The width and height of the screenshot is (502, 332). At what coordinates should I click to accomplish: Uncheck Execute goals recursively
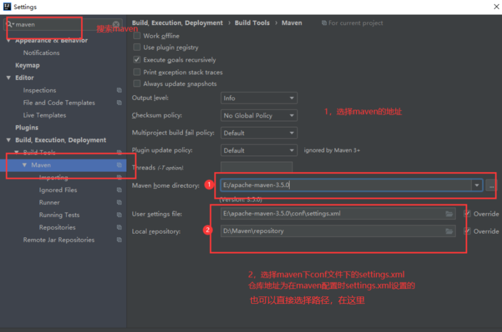(x=137, y=60)
